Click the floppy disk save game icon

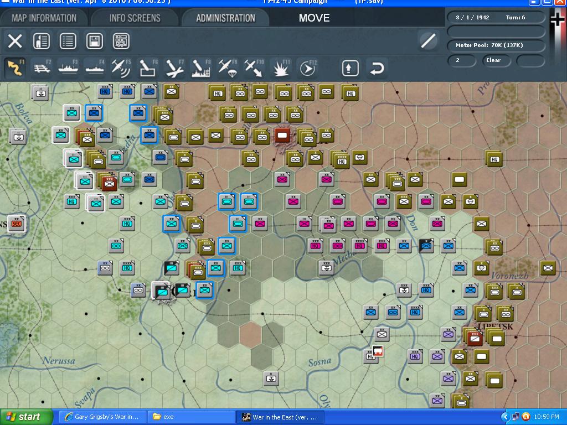(94, 41)
